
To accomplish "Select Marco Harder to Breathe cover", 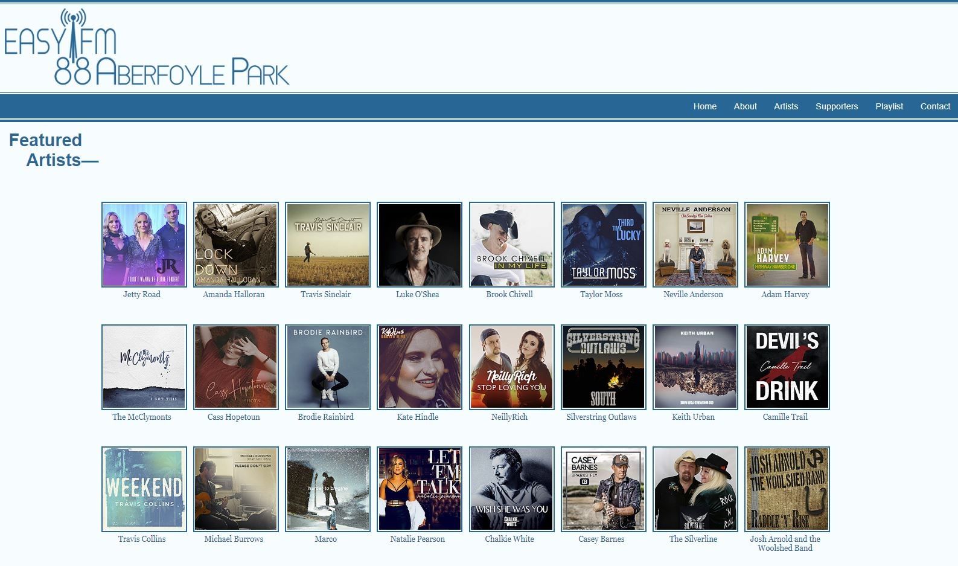I will coord(328,489).
